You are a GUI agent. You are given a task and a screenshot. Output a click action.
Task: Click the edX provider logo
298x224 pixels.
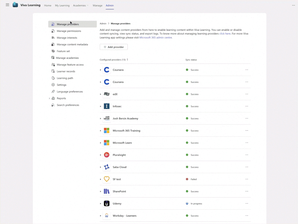coord(106,94)
